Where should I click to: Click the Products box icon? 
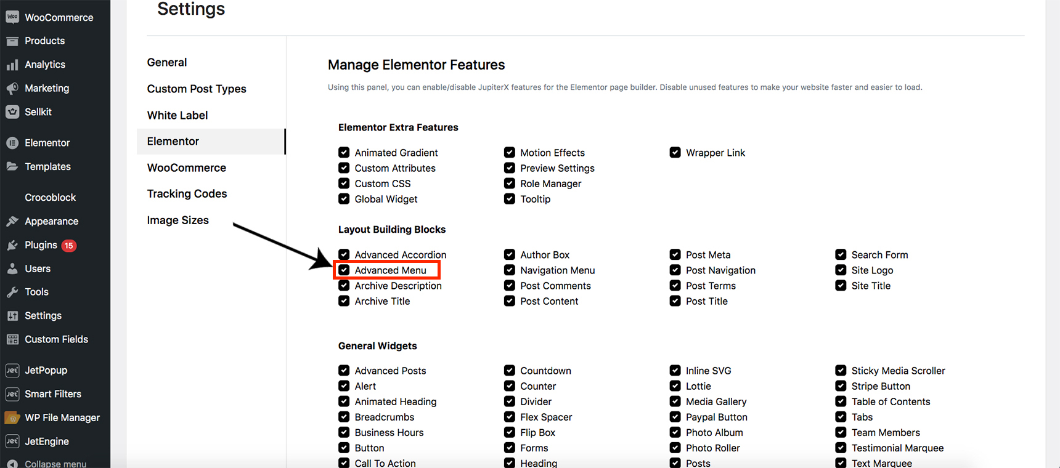[x=12, y=41]
